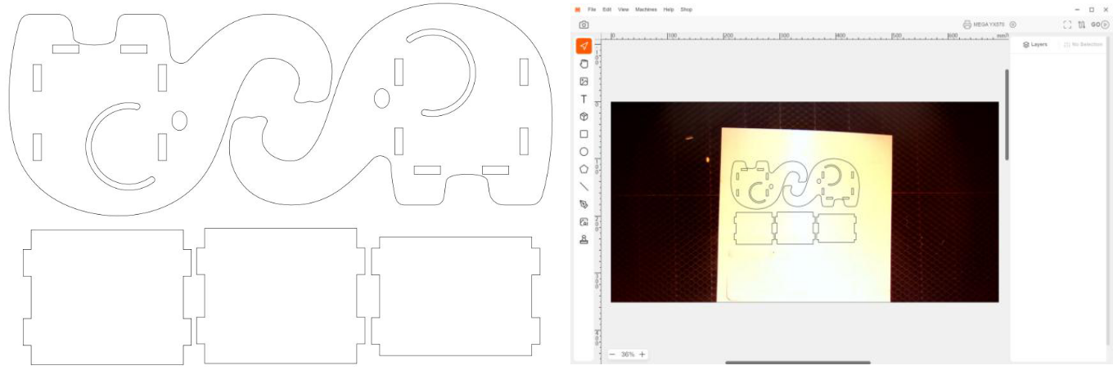Viewport: 1113px width, 370px height.
Task: Click the 36% zoom level value
Action: click(x=627, y=354)
